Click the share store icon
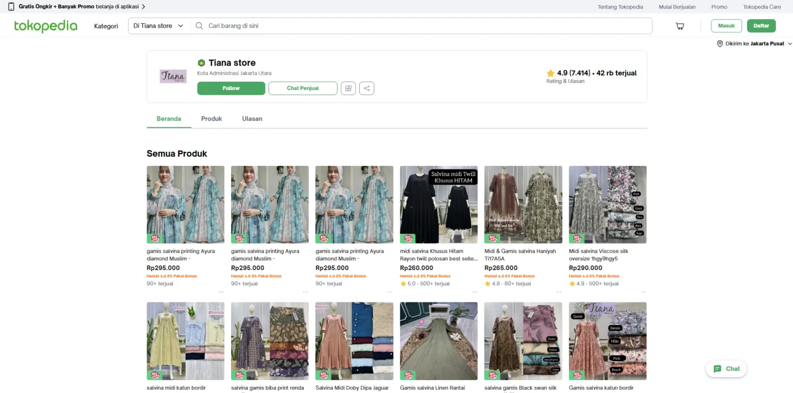Screen dimensions: 793x393 pyautogui.click(x=366, y=88)
